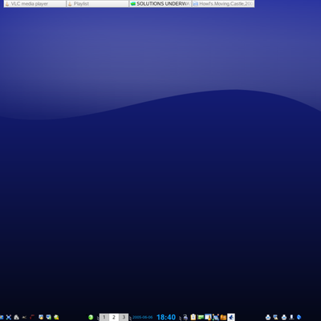Click the blue globe icon at the panel's right
321x321 pixels.
299,317
